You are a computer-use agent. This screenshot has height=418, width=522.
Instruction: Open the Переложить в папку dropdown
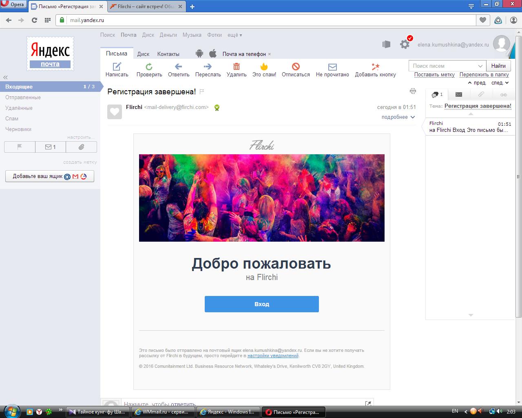coord(484,75)
